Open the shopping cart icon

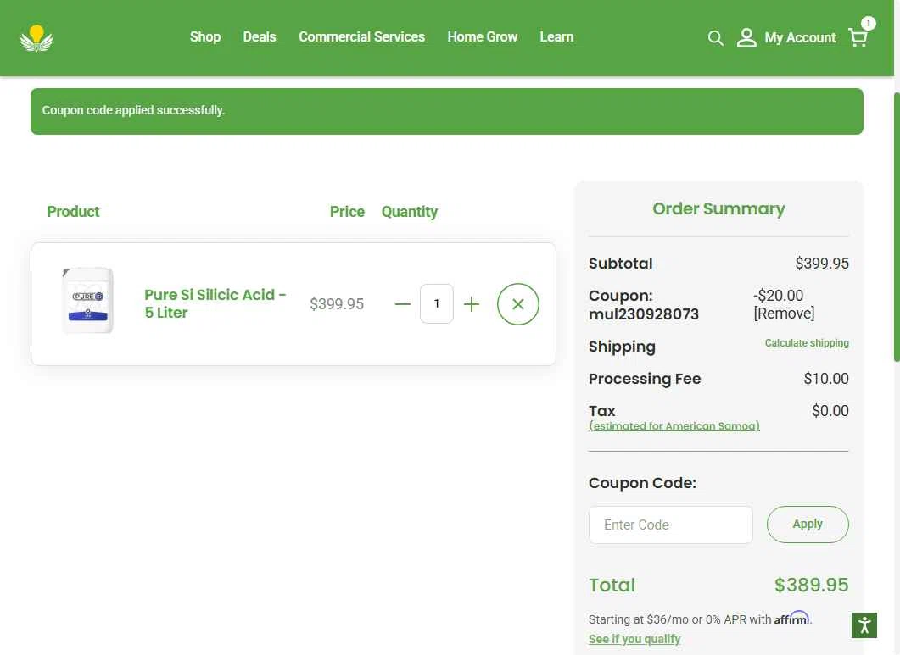(x=858, y=38)
